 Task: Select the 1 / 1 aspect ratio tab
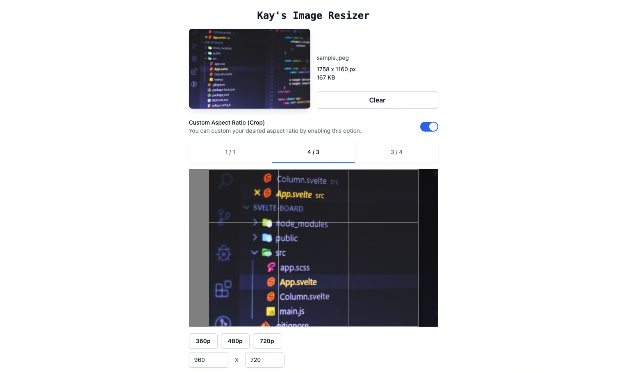click(230, 152)
